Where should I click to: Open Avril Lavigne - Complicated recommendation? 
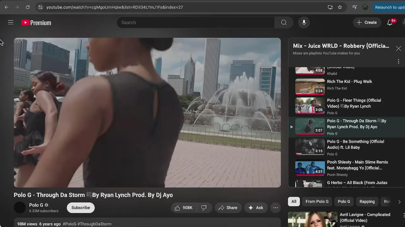coord(365,217)
